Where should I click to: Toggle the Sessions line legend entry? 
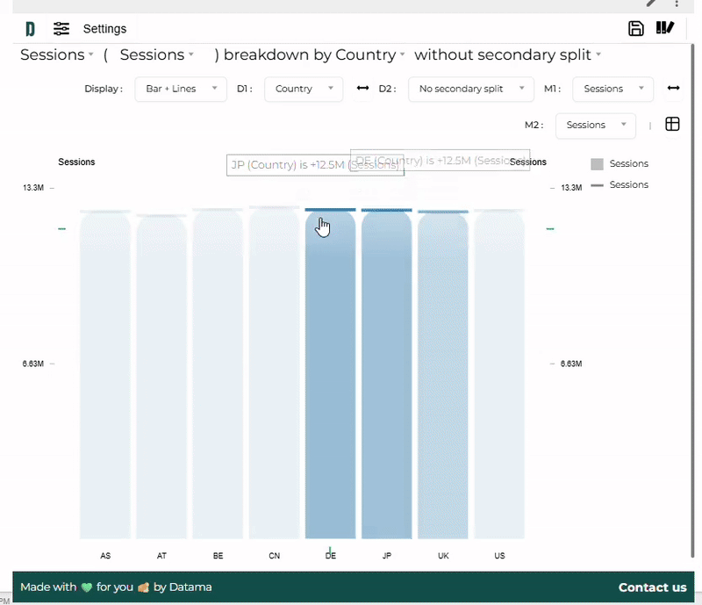coord(620,185)
